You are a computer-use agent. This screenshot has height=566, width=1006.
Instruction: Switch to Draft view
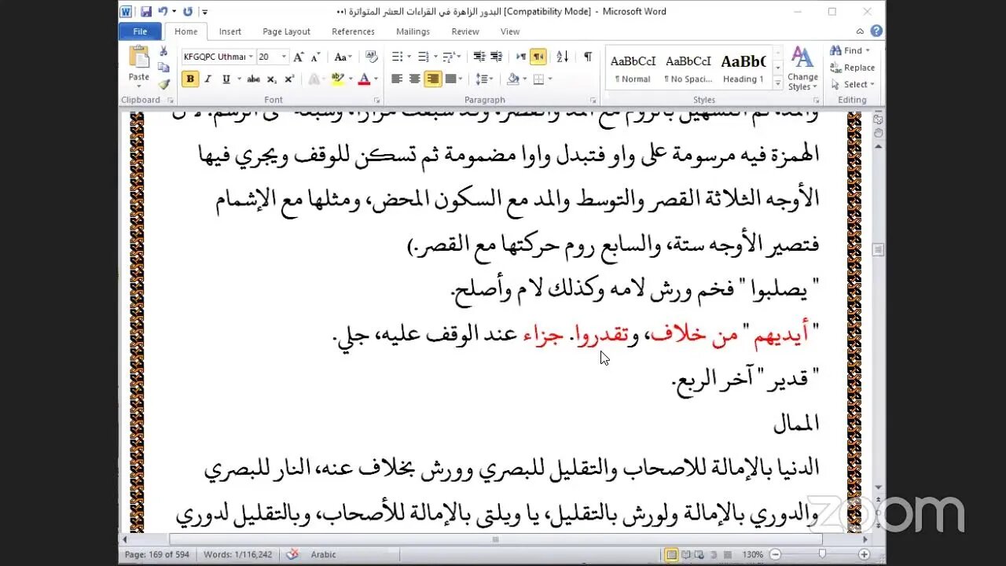[x=727, y=554]
